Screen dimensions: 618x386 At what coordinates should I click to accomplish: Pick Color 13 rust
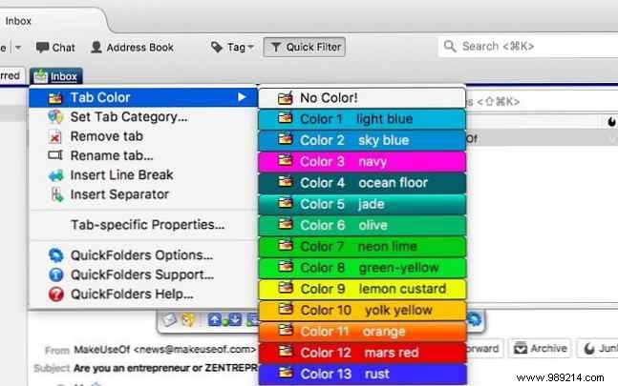pos(362,374)
